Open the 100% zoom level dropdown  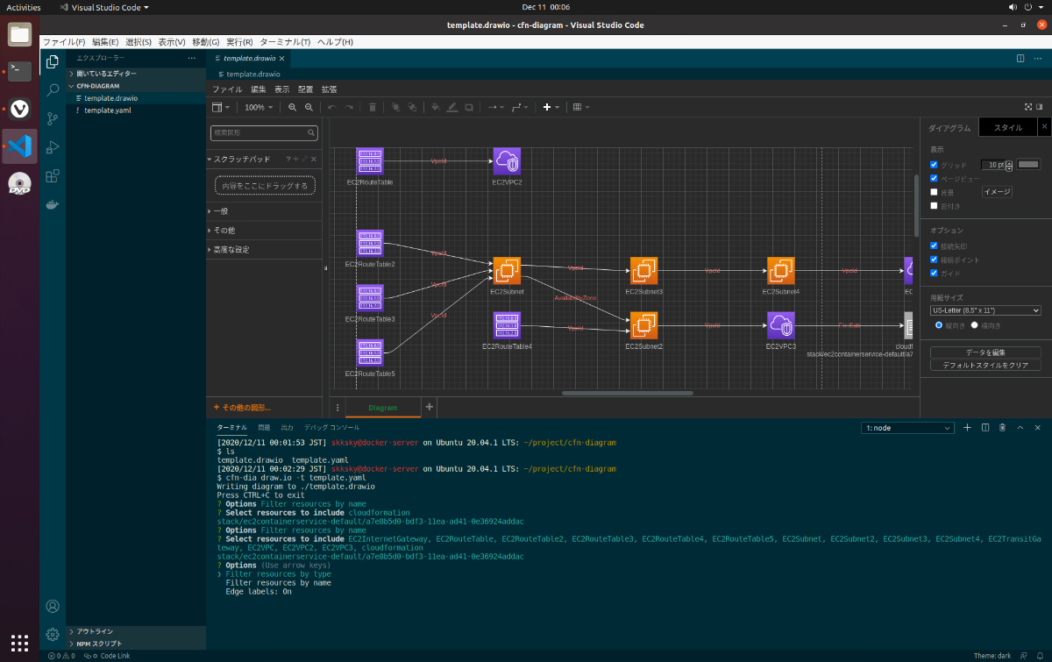click(259, 107)
